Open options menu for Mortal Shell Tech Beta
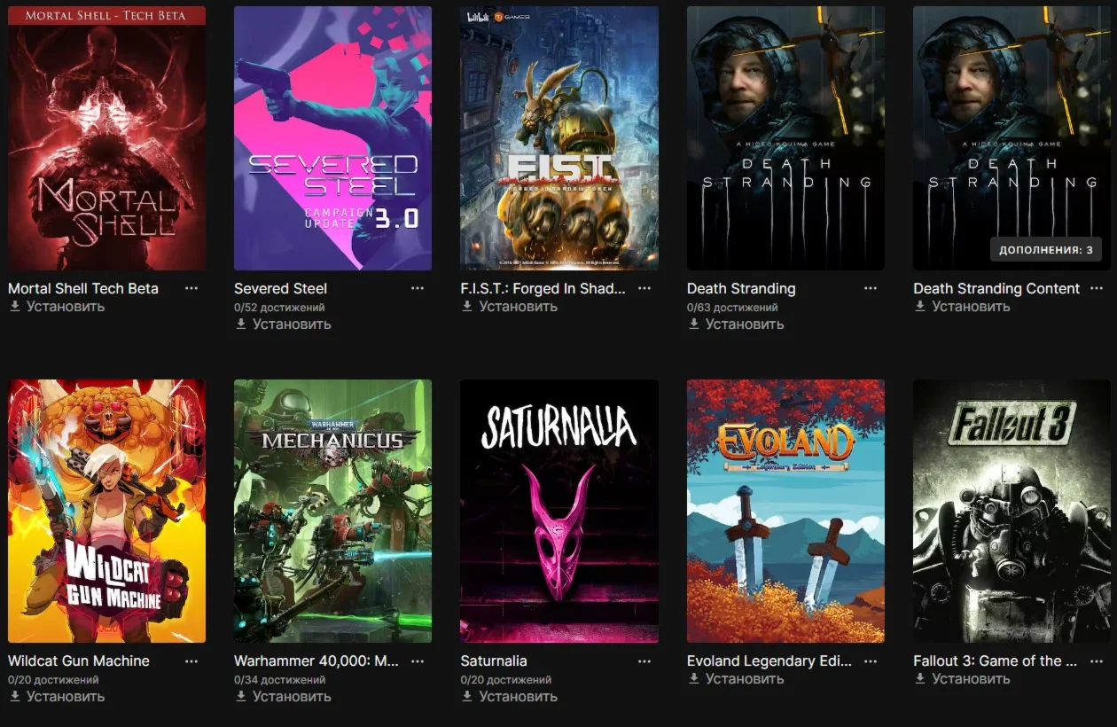The height and width of the screenshot is (727, 1117). (x=191, y=288)
